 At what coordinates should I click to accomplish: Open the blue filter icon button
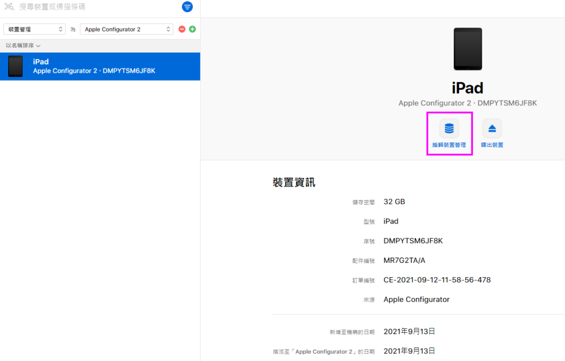tap(187, 7)
